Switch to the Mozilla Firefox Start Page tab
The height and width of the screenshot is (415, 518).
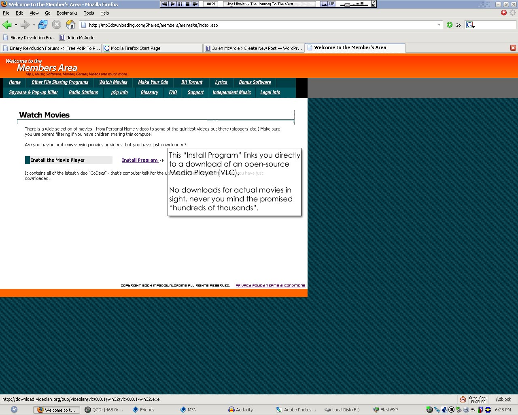coord(152,48)
